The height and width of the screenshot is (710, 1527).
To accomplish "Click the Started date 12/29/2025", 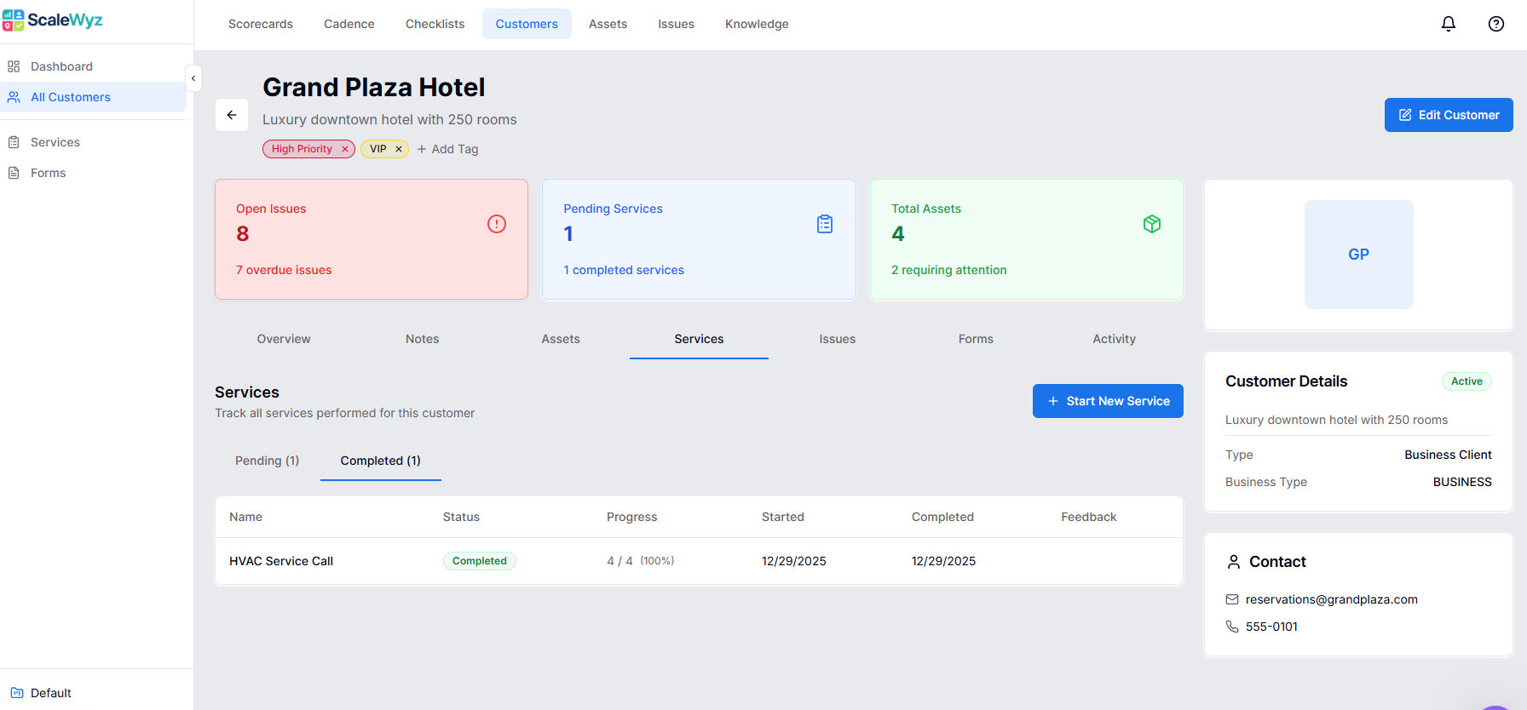I will point(794,561).
